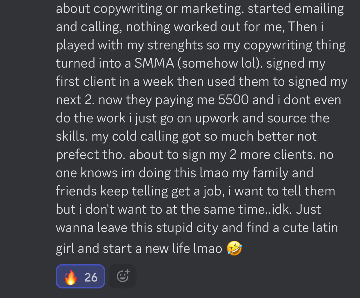
Task: Toggle the fire reaction with 26 count
Action: [80, 276]
